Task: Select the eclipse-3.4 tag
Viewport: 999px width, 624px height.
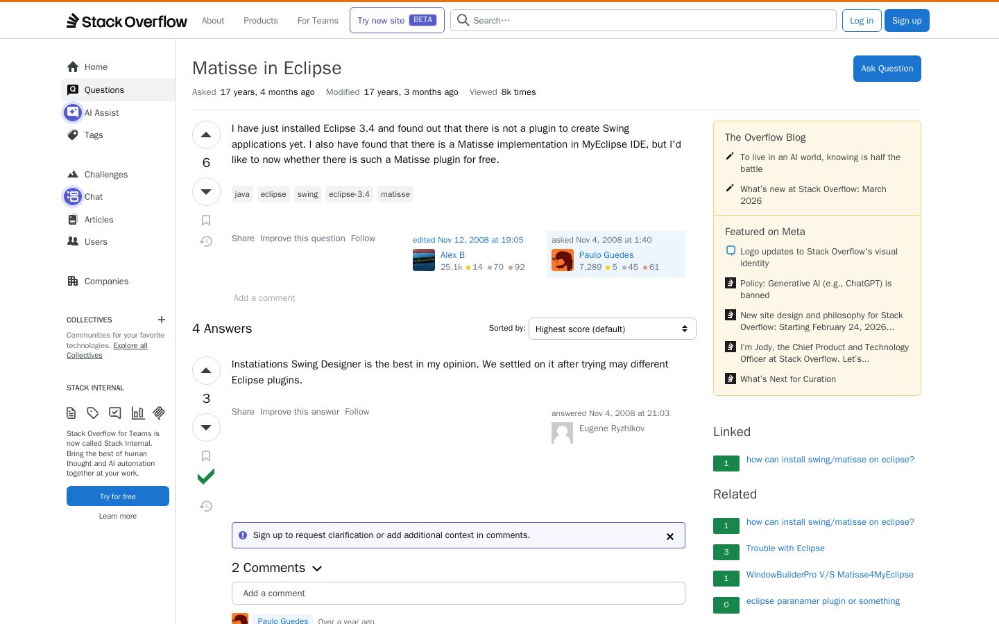Action: (x=350, y=194)
